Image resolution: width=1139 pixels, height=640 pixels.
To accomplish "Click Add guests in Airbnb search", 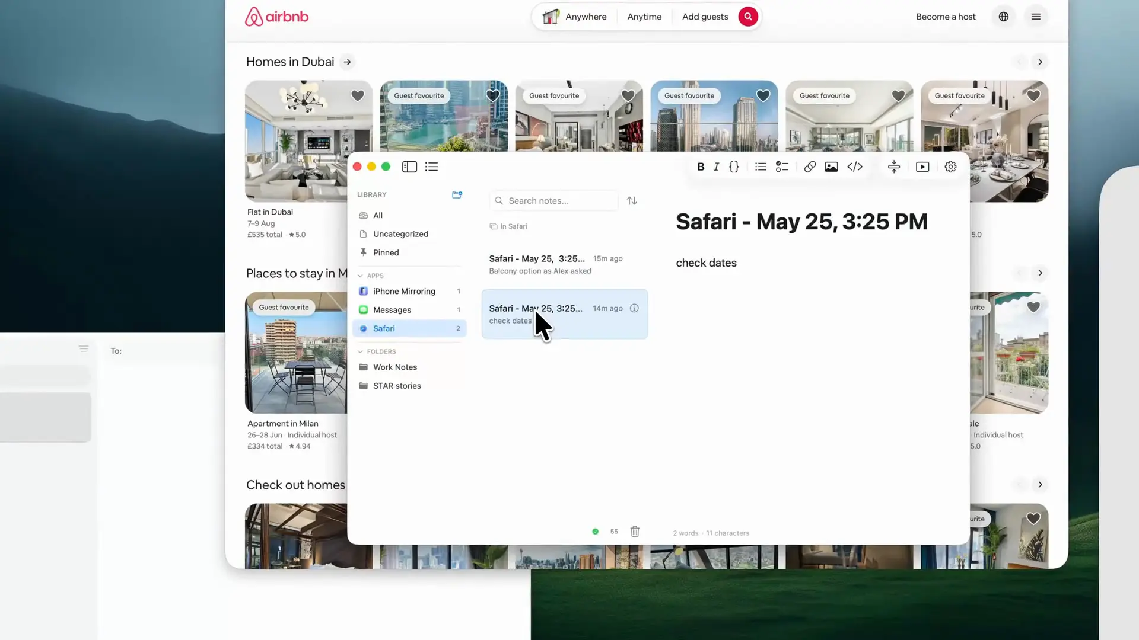I will pos(705,17).
